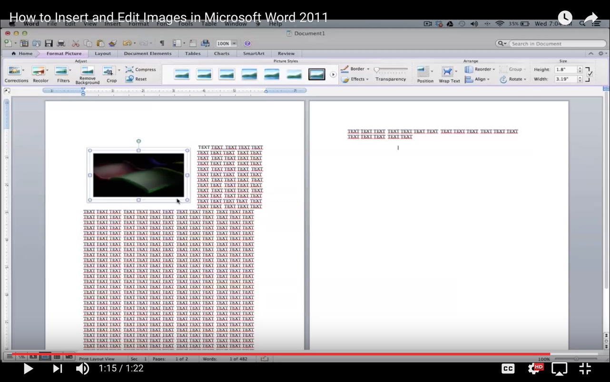Viewport: 610px width, 382px height.
Task: Toggle track changes icon in status bar
Action: point(265,359)
